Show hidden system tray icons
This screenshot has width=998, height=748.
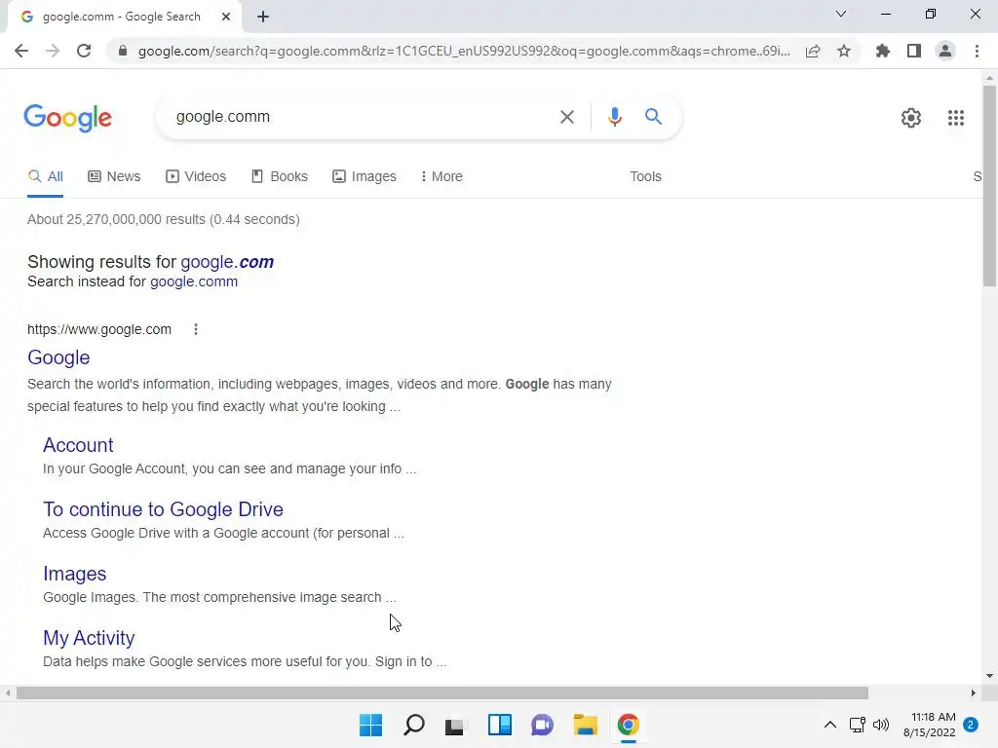pyautogui.click(x=830, y=725)
